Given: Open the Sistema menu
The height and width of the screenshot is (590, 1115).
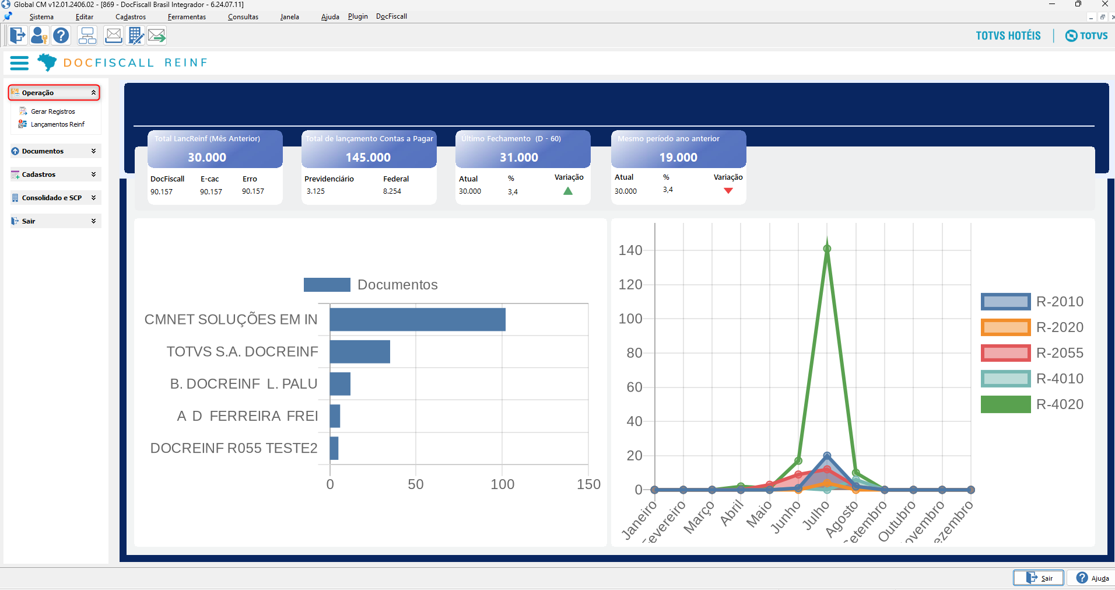Looking at the screenshot, I should coord(41,17).
